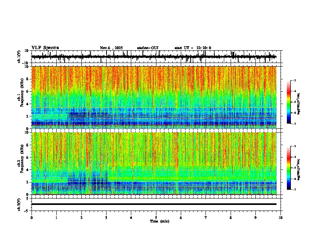Click the 'station=OUI' label
The image size is (316, 244).
pos(148,48)
